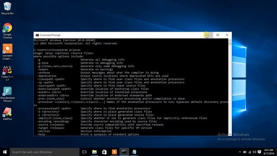Image resolution: width=277 pixels, height=156 pixels.
Task: Click the '-target <release>' option text
Action: (x=51, y=128)
